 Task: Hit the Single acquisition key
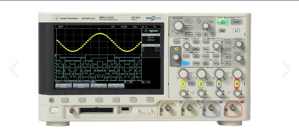237,22
